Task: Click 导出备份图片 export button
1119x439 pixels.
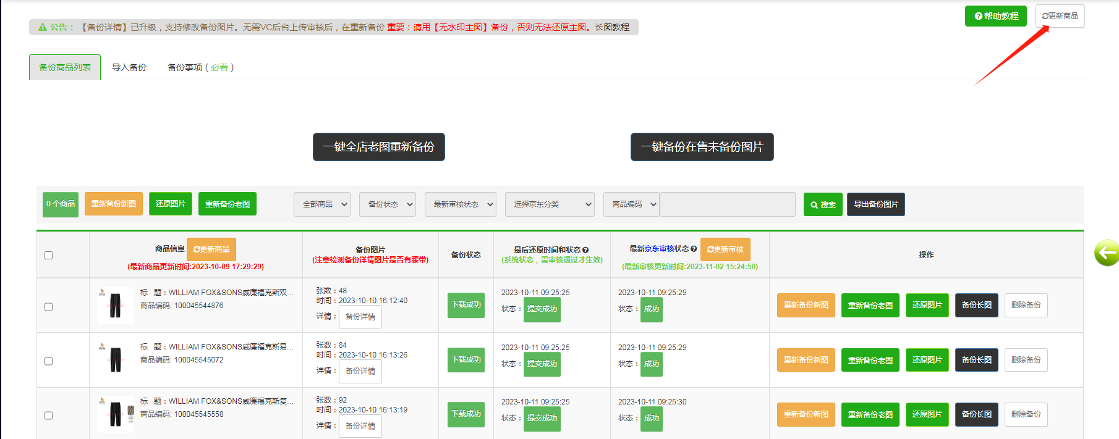Action: (875, 204)
